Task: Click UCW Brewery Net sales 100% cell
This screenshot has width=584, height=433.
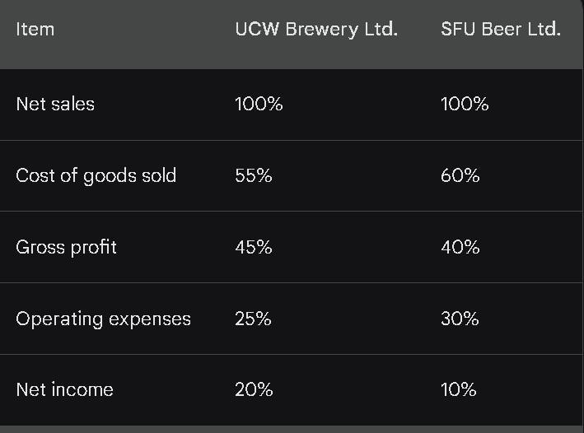Action: click(x=259, y=104)
